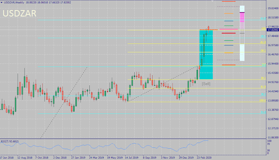The image size is (279, 160).
Task: Click the 12 Aug 2018 date label
Action: [25, 157]
